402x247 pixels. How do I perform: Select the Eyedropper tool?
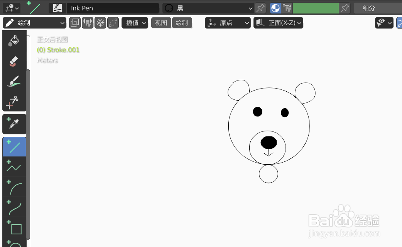coord(14,124)
